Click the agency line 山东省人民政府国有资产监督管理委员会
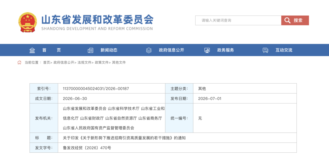Screen dimensions: 329x160 click(x=98, y=128)
